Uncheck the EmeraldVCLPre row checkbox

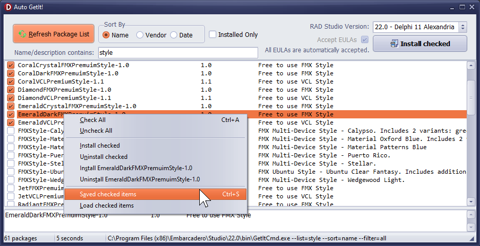[11, 123]
